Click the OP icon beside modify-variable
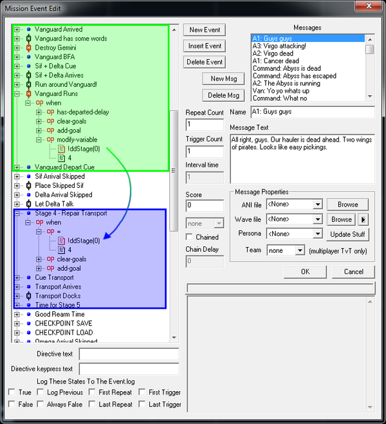 pos(50,140)
